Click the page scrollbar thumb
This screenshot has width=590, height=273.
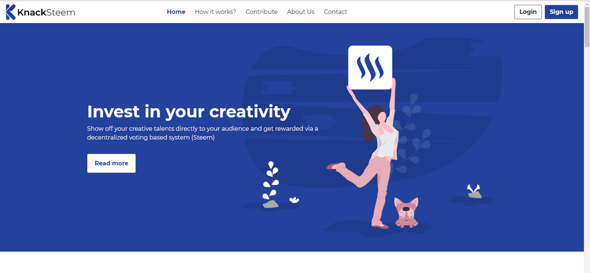click(587, 26)
